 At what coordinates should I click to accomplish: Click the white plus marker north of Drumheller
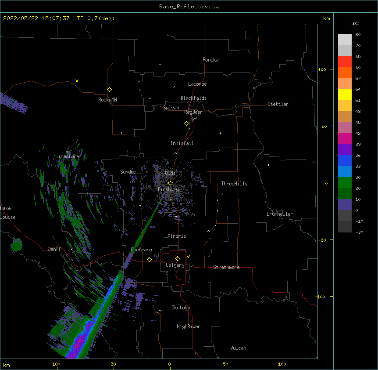click(x=268, y=165)
